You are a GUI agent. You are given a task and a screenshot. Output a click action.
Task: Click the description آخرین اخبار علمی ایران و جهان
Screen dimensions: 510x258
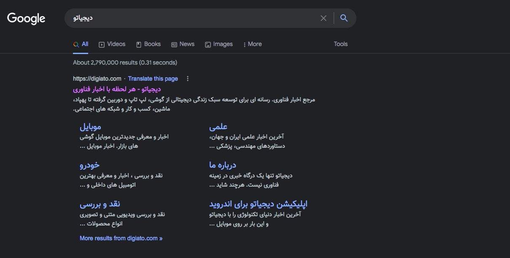pos(247,141)
